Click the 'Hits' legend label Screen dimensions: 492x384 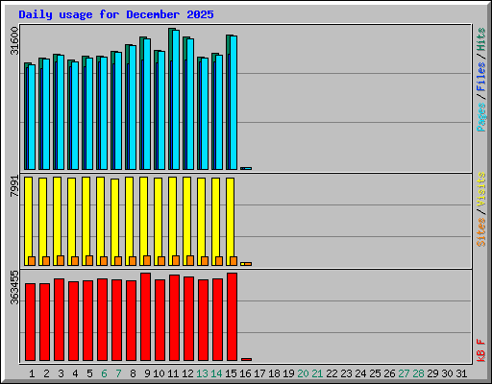[x=481, y=39]
